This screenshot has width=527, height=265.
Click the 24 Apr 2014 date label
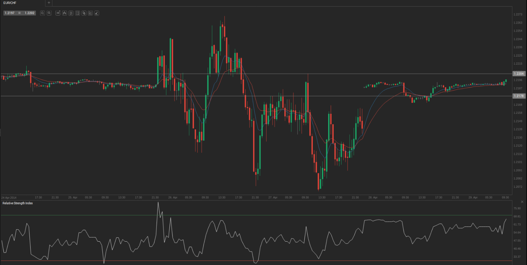pos(9,198)
